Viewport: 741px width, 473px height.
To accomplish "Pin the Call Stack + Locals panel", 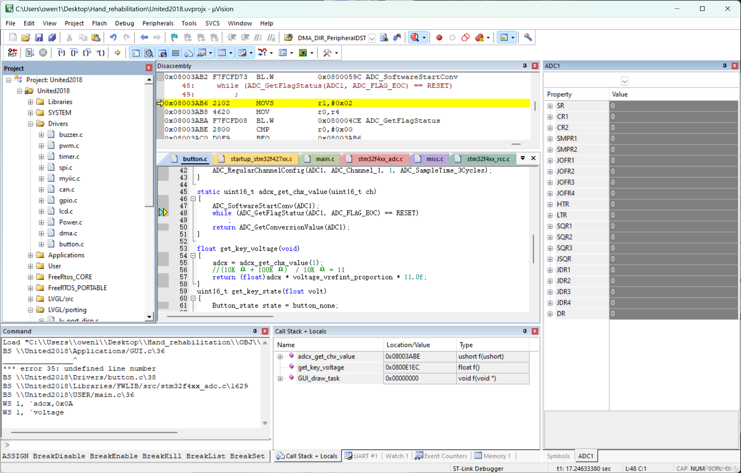I will tap(524, 331).
